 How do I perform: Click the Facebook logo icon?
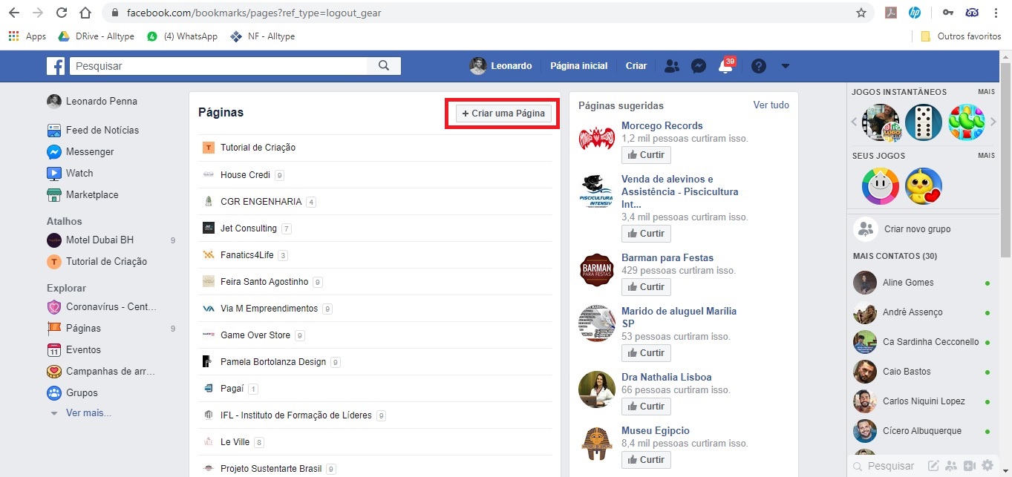[x=56, y=66]
